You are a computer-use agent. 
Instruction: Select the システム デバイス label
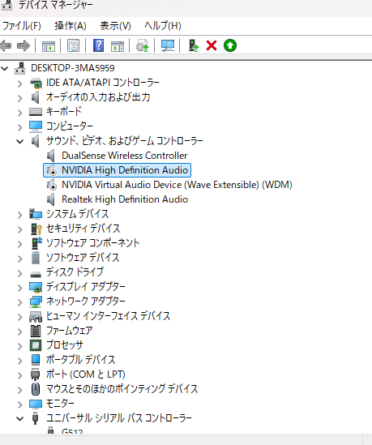78,214
